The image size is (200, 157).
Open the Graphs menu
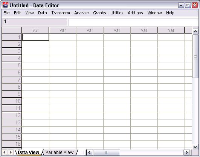point(99,13)
